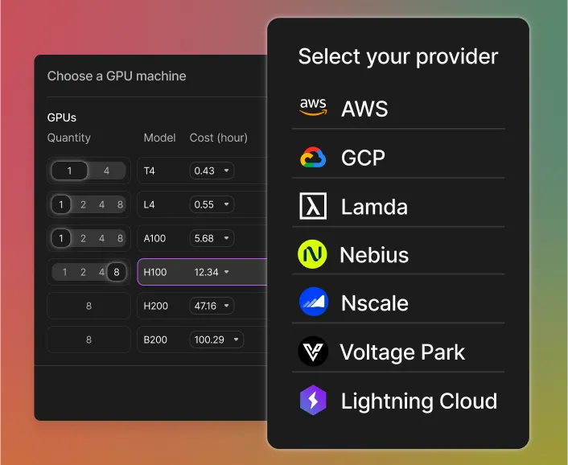The image size is (568, 465).
Task: Click the AWS logo icon
Action: pyautogui.click(x=313, y=107)
